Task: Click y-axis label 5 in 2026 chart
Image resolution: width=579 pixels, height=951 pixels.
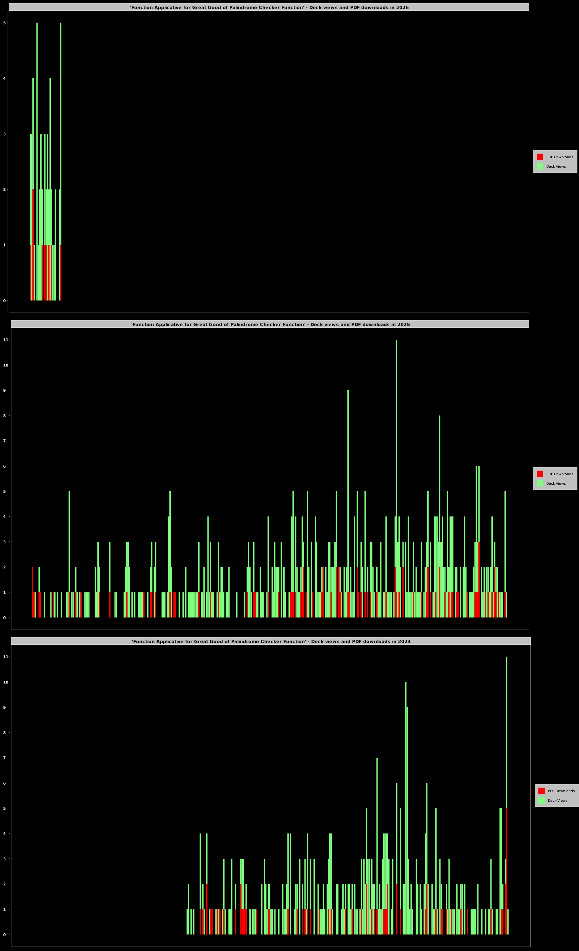Action: (x=5, y=23)
